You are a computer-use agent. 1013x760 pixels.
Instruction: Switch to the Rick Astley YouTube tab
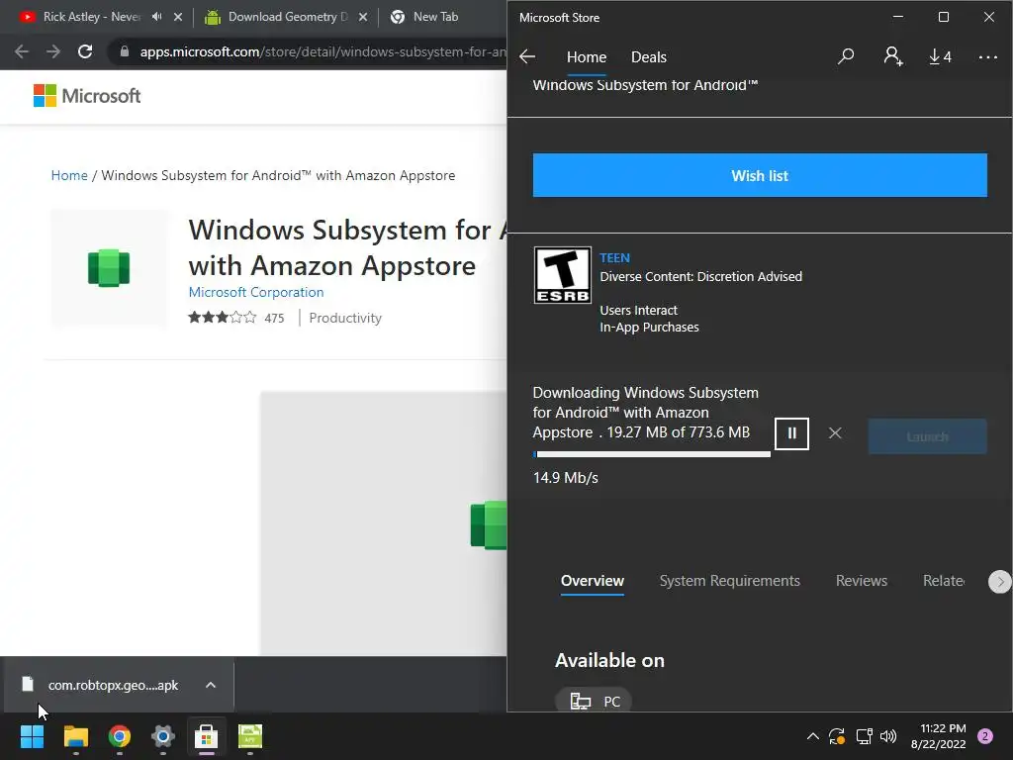pos(90,17)
